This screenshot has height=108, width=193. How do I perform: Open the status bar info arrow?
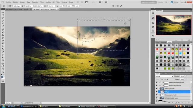(41, 103)
